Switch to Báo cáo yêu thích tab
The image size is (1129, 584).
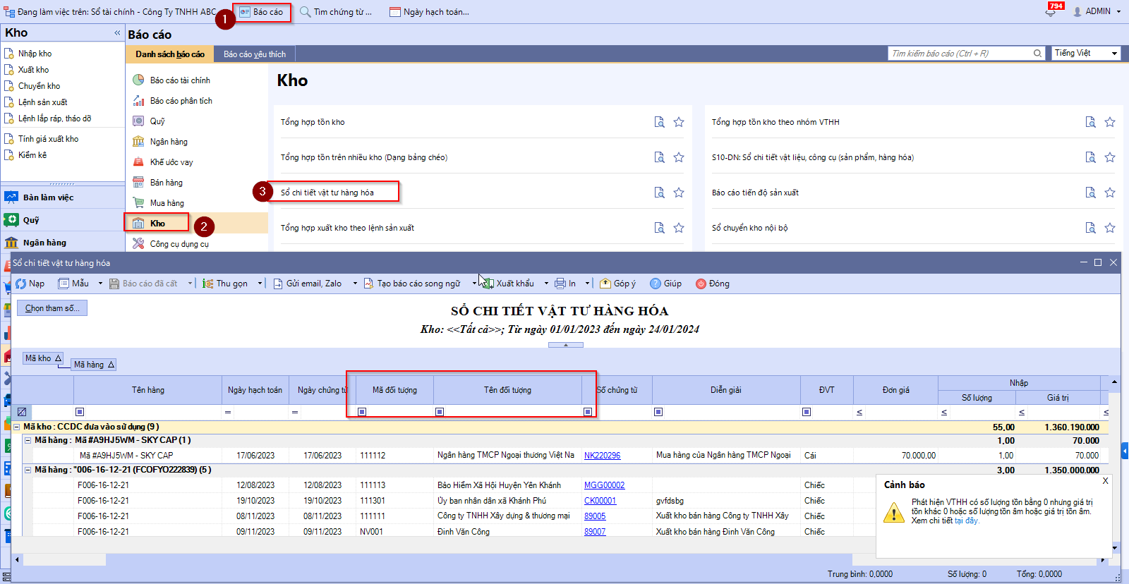coord(255,54)
